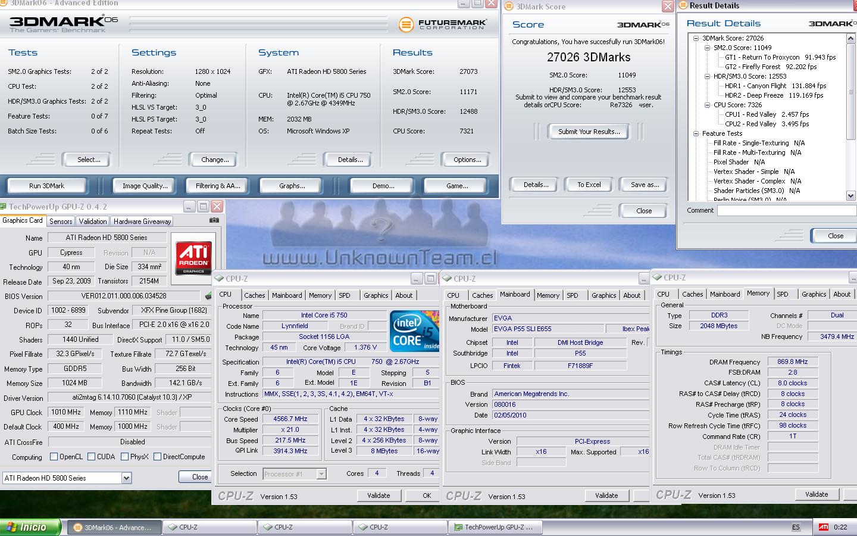Click the Graphs... button

292,186
